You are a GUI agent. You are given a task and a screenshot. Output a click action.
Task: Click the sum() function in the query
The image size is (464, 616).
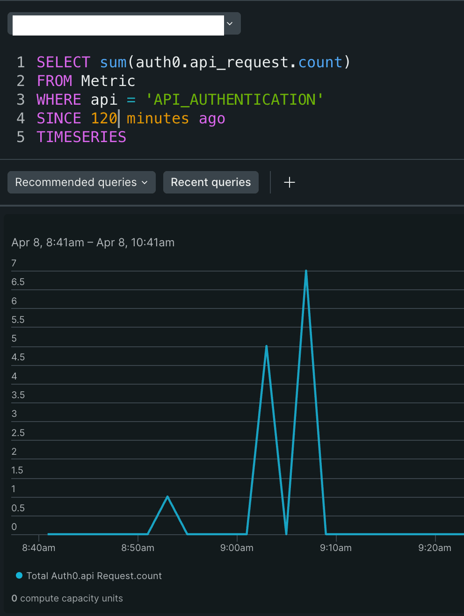113,62
